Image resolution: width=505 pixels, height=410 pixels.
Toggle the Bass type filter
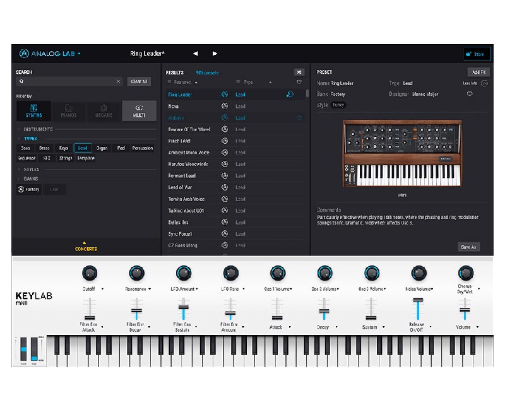(x=25, y=148)
